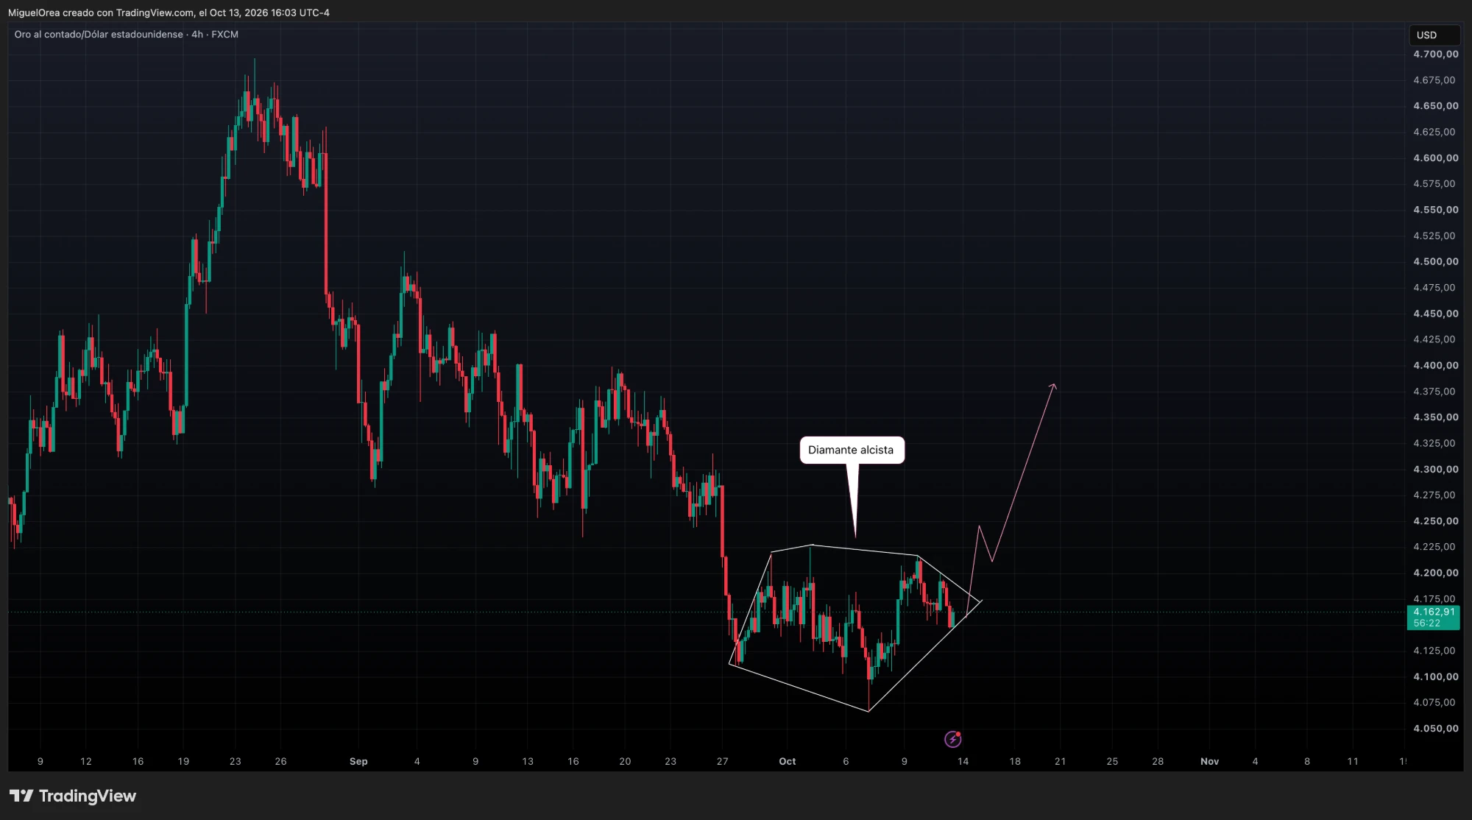Click the 'Sep' label on time axis
The image size is (1472, 820).
point(358,761)
